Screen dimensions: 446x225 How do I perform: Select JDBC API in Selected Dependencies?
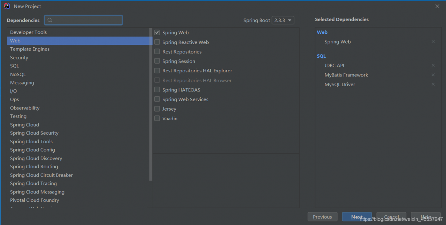tap(334, 65)
